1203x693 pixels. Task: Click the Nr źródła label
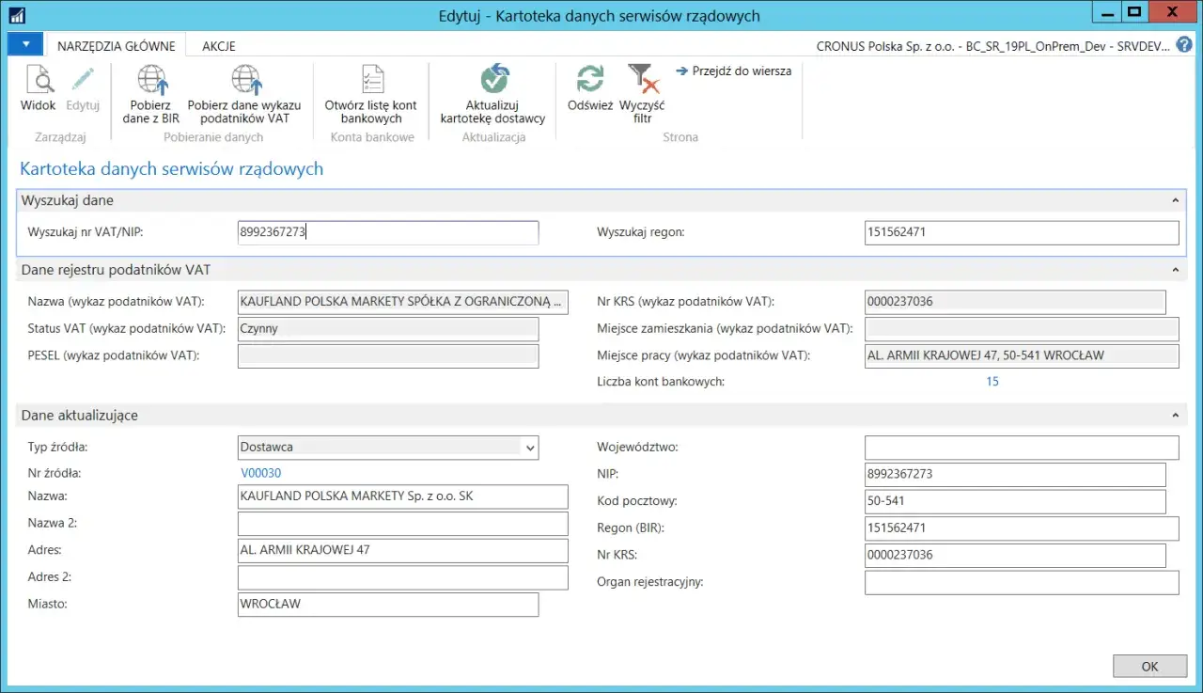tap(55, 473)
